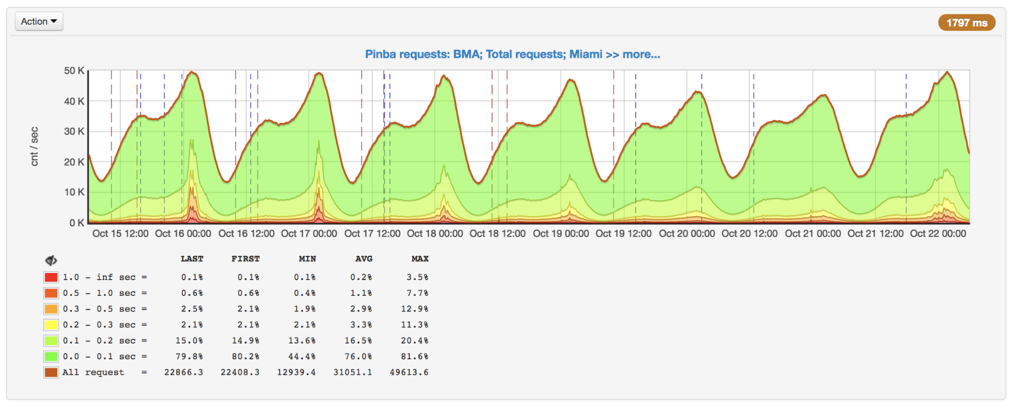
Task: Click the 30 K y-axis label
Action: coord(74,131)
